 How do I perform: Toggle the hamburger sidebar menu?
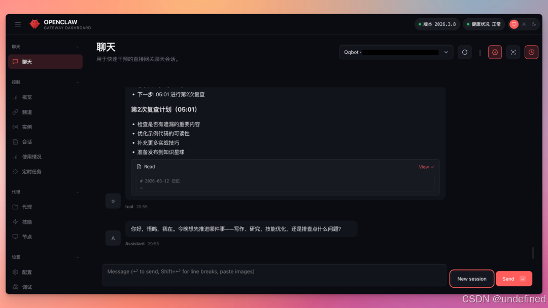(18, 24)
